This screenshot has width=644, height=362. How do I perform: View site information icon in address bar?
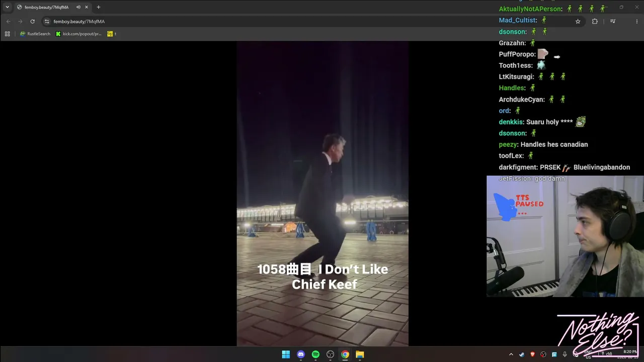pos(47,21)
